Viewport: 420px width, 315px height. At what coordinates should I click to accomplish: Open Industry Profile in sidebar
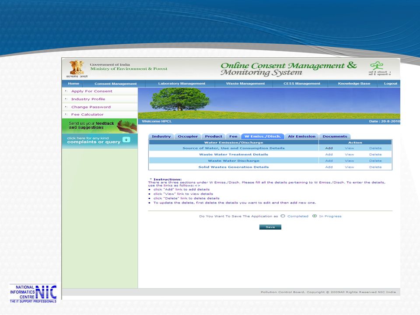88,99
